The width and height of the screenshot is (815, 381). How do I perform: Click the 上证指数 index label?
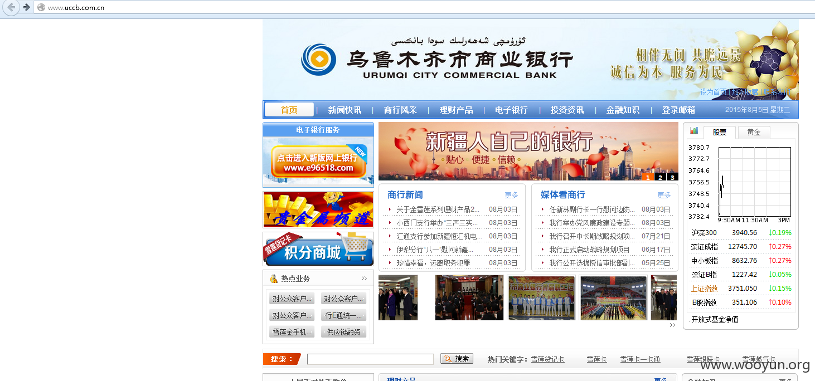pyautogui.click(x=704, y=289)
